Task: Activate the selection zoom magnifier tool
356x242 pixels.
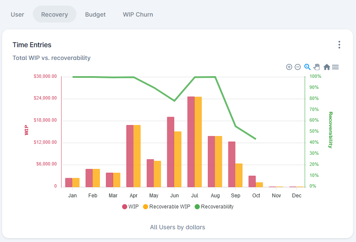Action: 307,67
